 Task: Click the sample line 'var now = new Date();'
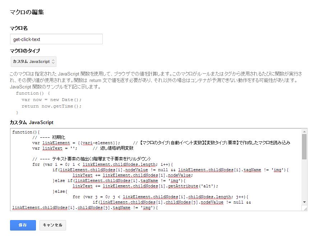[x=51, y=100]
